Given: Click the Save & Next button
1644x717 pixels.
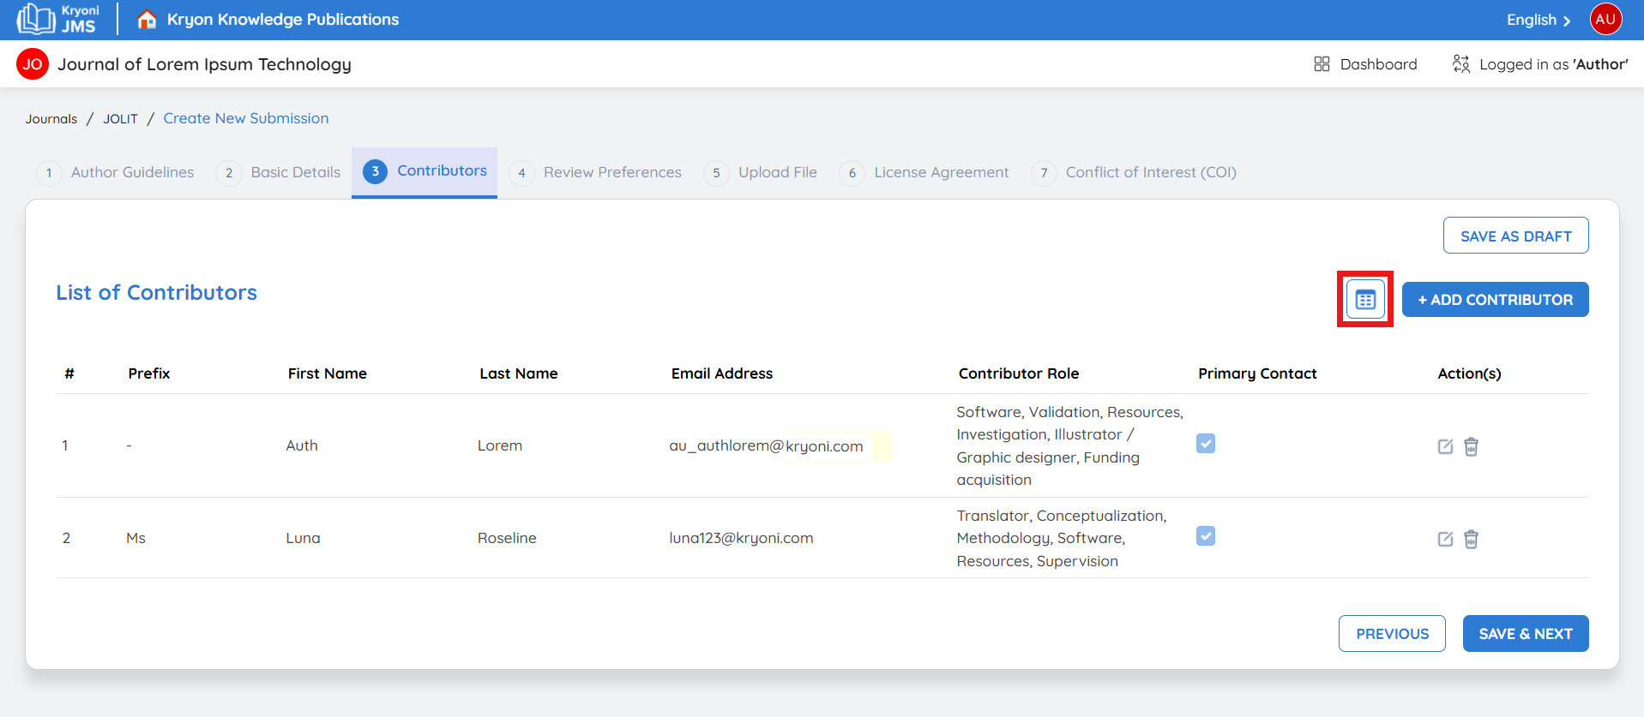Looking at the screenshot, I should pos(1525,634).
